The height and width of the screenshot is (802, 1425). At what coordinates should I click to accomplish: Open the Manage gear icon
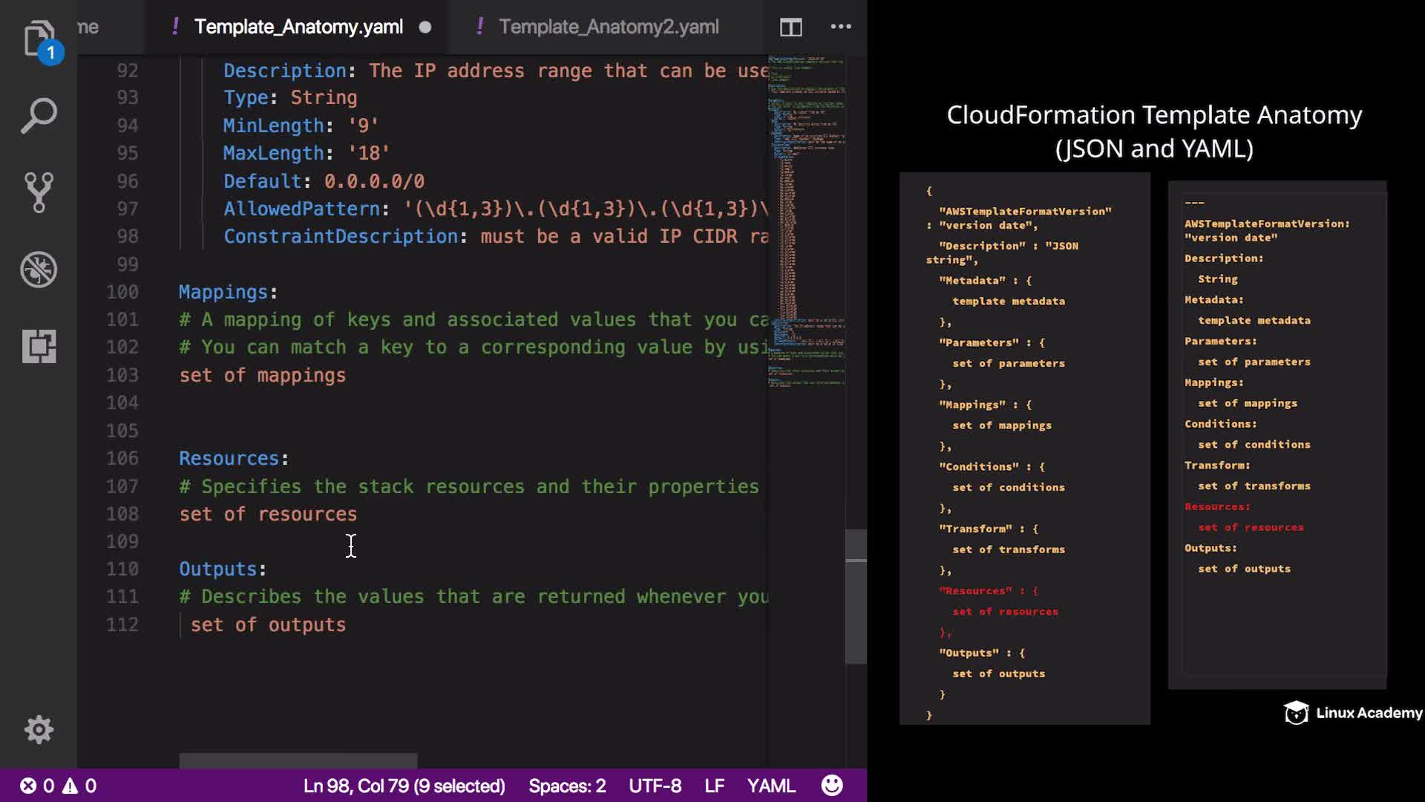pyautogui.click(x=39, y=729)
